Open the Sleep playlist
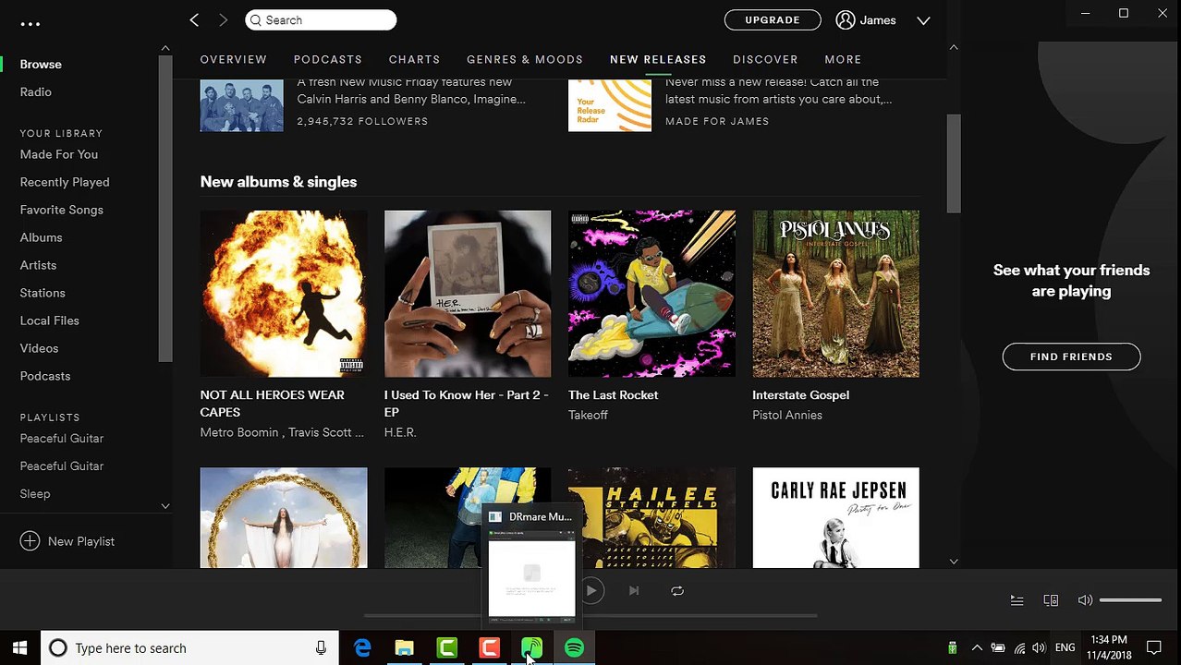 tap(35, 494)
